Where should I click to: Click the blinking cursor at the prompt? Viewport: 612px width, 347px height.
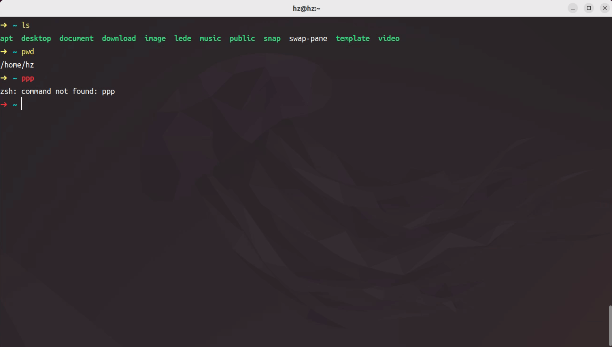point(21,104)
